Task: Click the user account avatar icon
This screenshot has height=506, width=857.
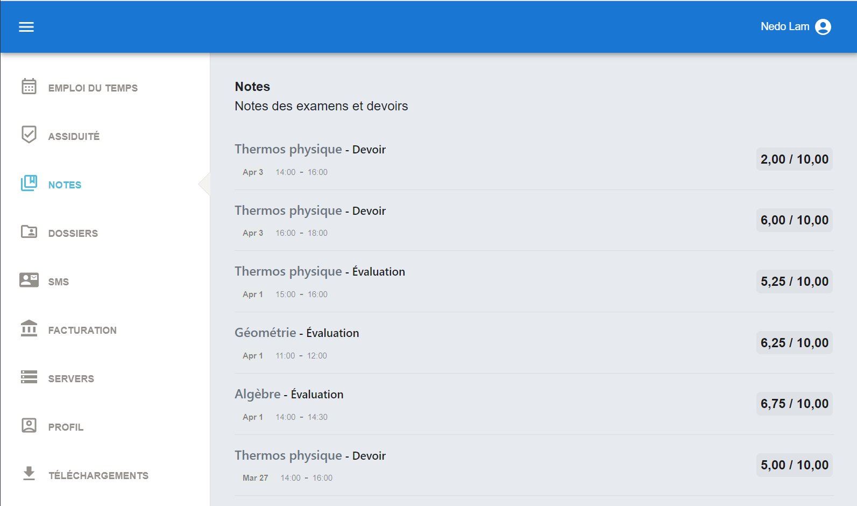Action: (823, 27)
